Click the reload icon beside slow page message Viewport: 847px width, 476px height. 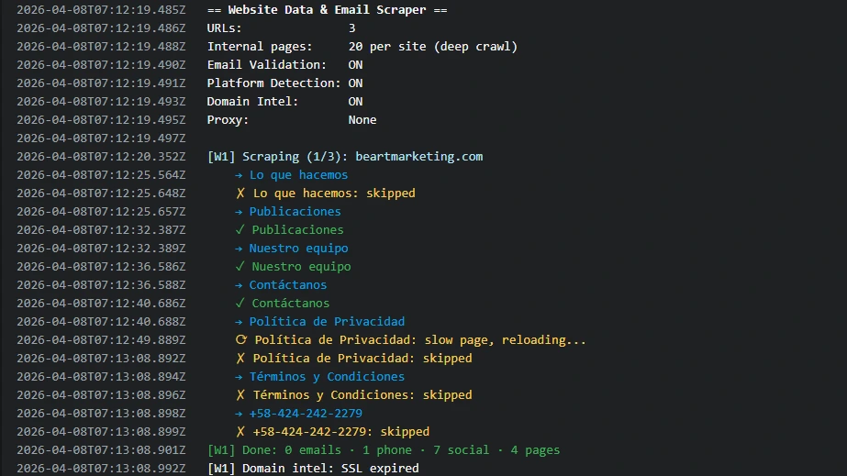241,340
